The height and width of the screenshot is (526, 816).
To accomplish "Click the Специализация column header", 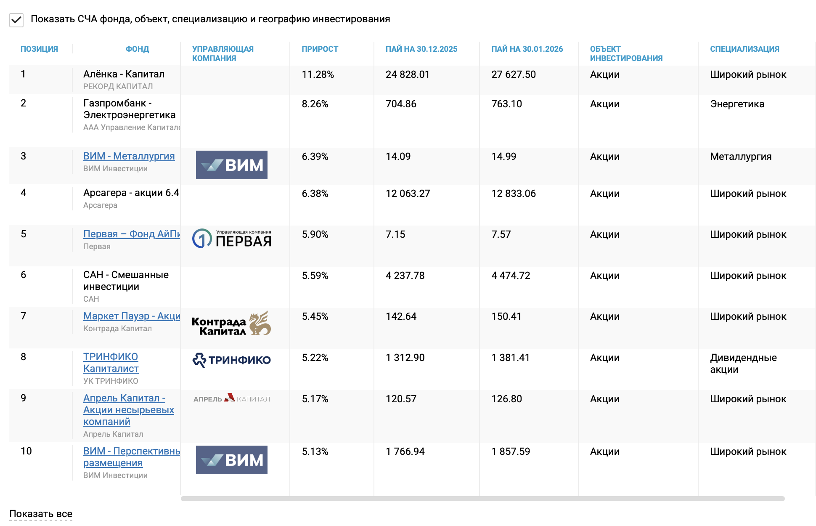I will click(x=744, y=49).
